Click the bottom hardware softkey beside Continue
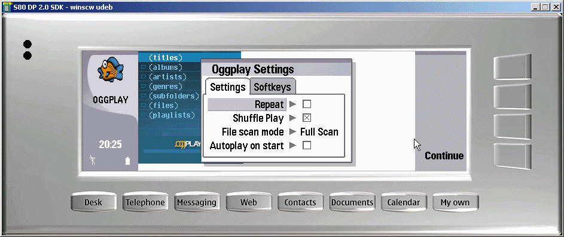The image size is (564, 237). [512, 156]
